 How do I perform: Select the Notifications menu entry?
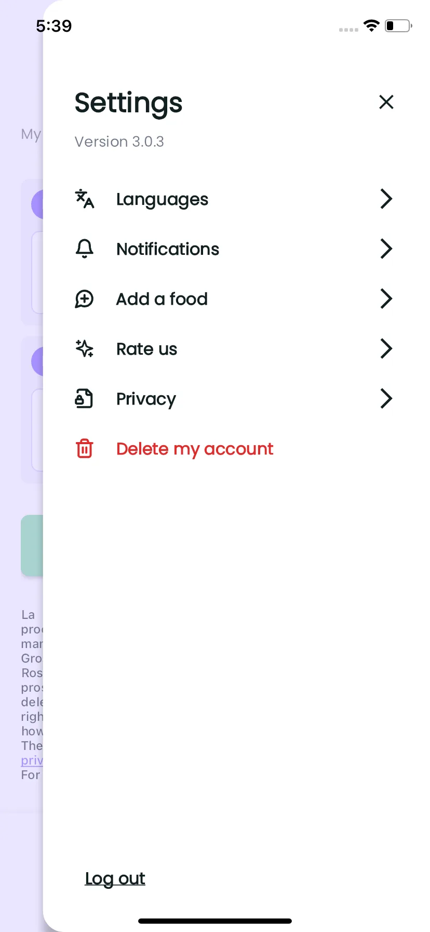click(x=168, y=249)
